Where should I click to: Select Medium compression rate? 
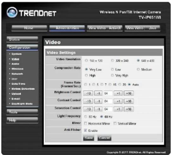(138, 69)
